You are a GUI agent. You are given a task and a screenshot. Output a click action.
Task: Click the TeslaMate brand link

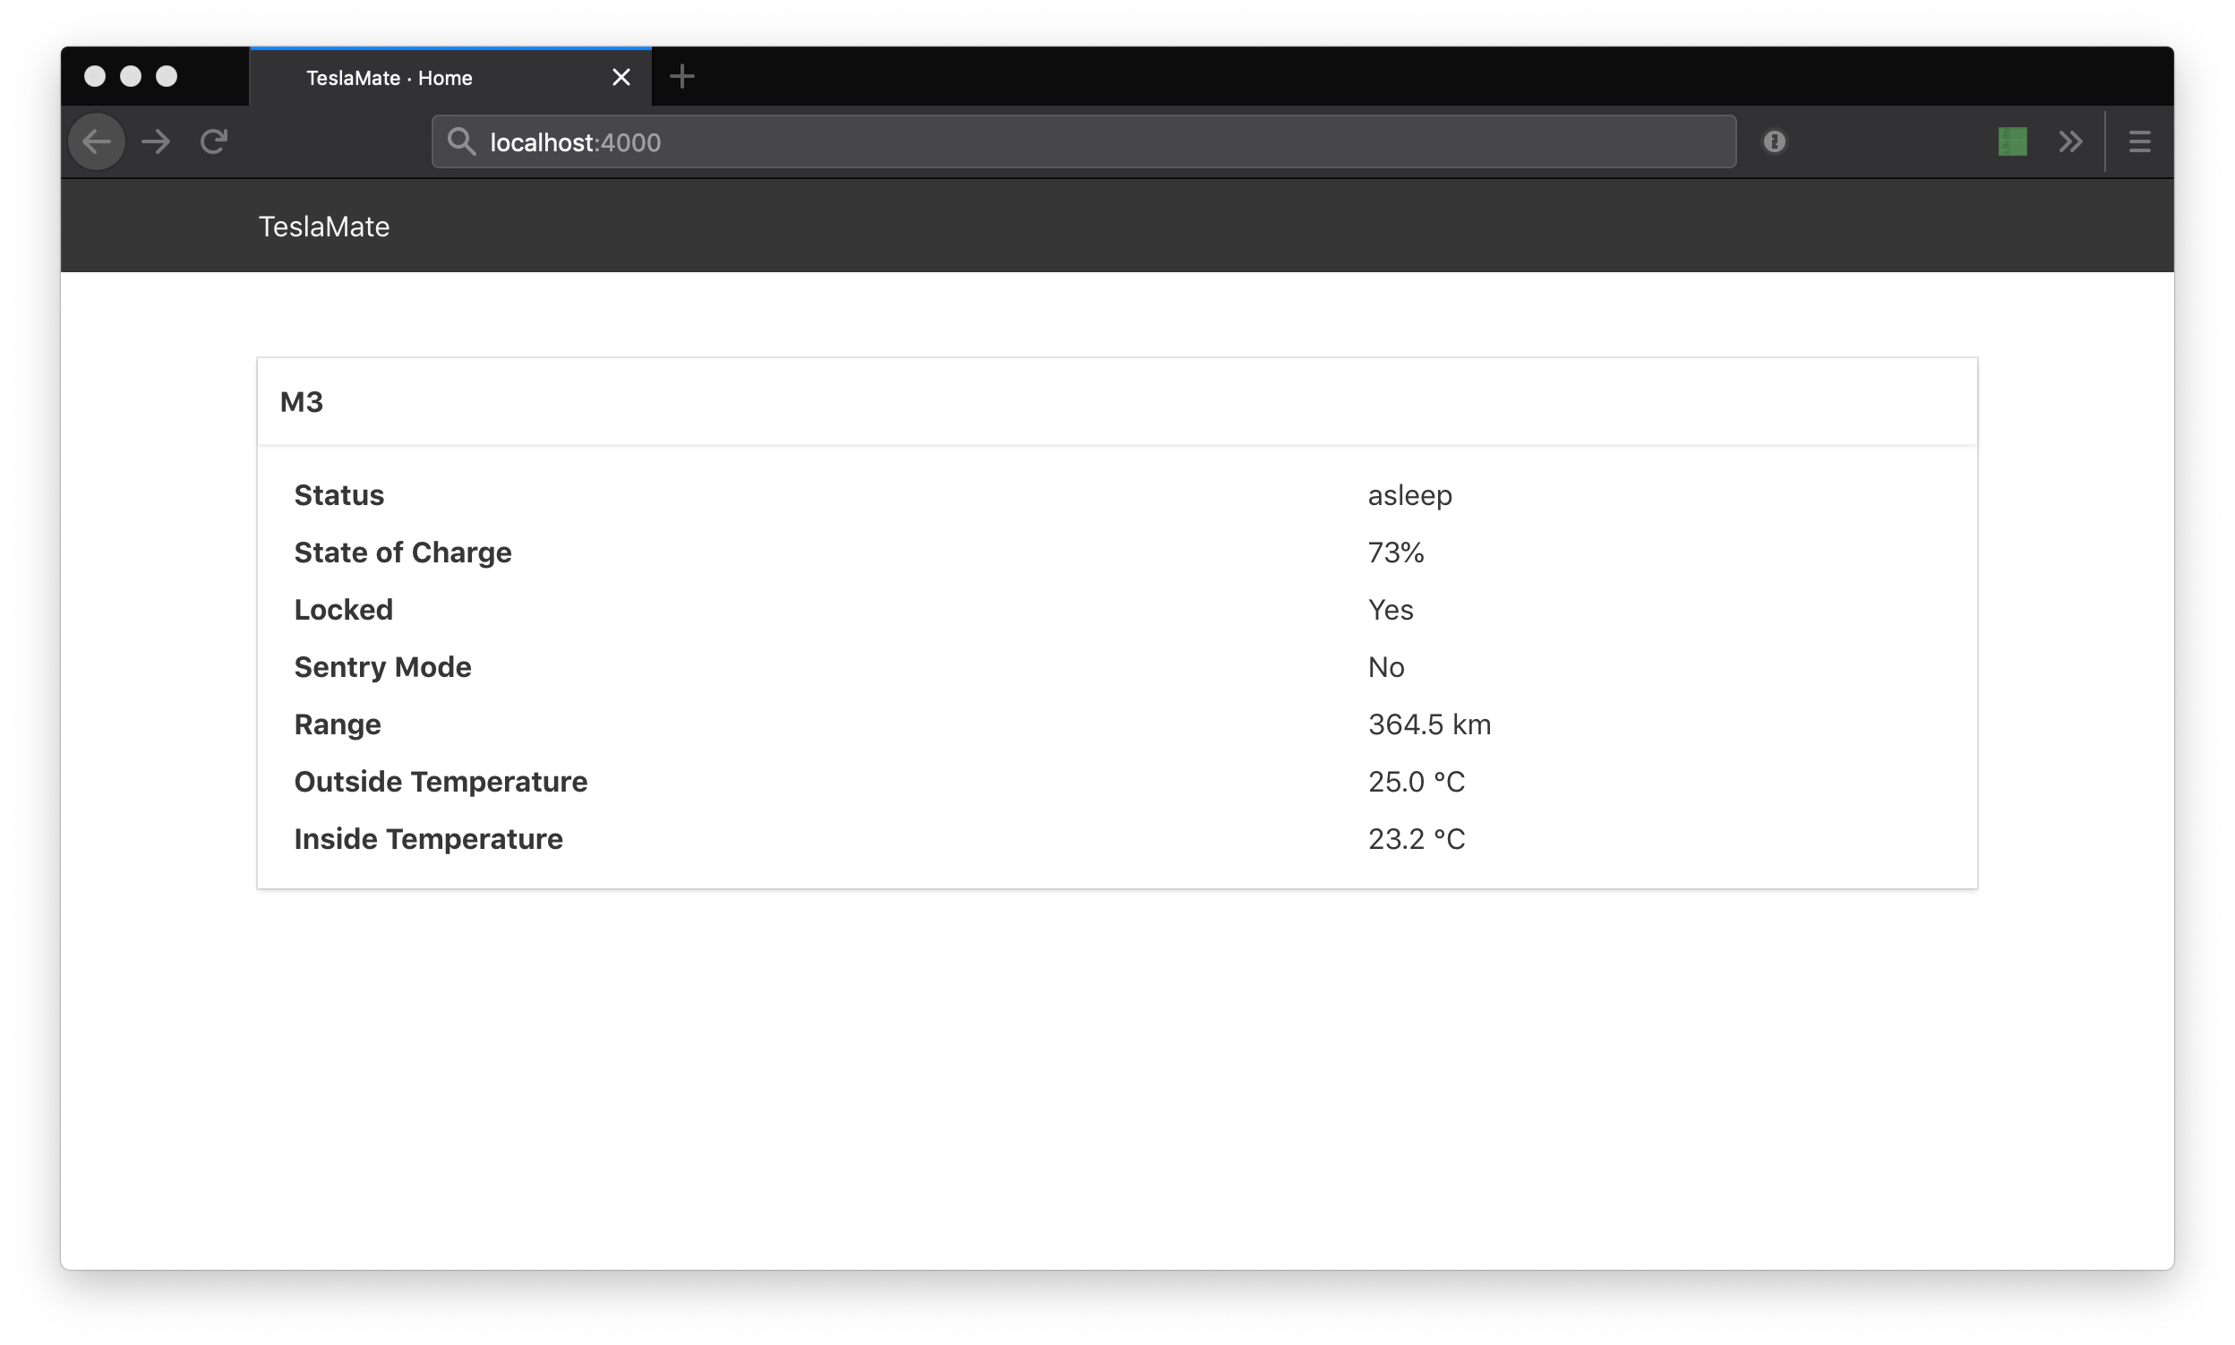pos(323,227)
